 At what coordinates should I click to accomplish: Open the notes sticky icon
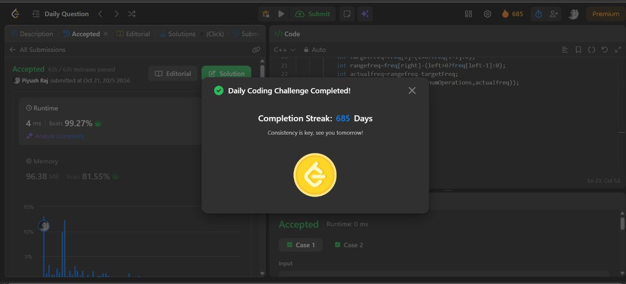346,14
